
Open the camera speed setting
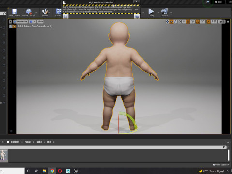coord(222,21)
